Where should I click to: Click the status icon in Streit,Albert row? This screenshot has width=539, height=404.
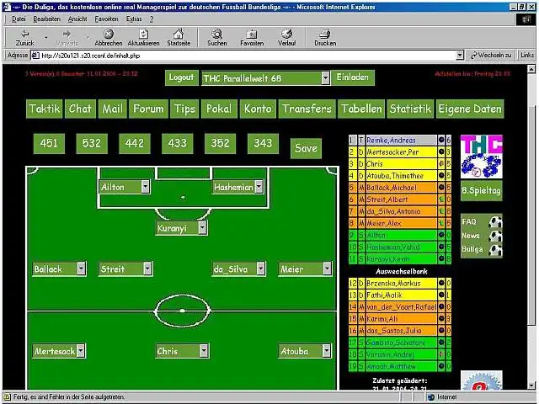441,199
